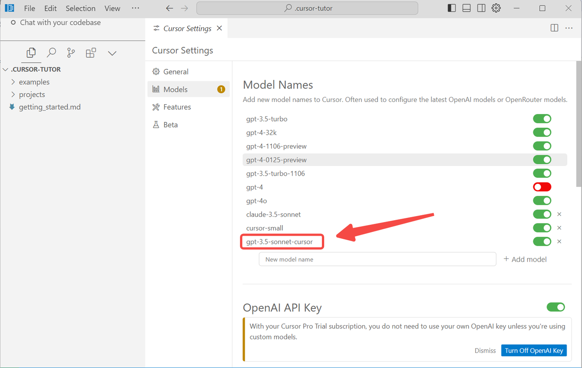Viewport: 582px width, 368px height.
Task: Select the Cursor Settings tab
Action: pyautogui.click(x=187, y=28)
